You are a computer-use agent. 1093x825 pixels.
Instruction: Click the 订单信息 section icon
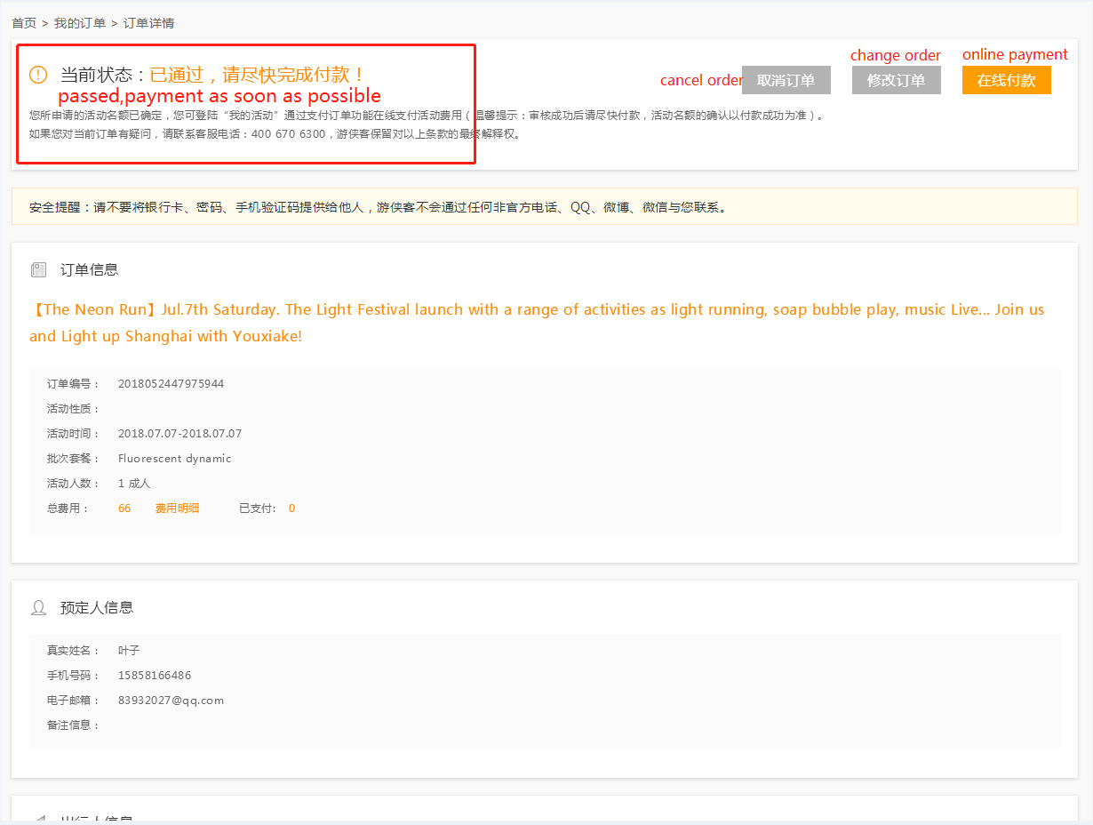point(38,269)
